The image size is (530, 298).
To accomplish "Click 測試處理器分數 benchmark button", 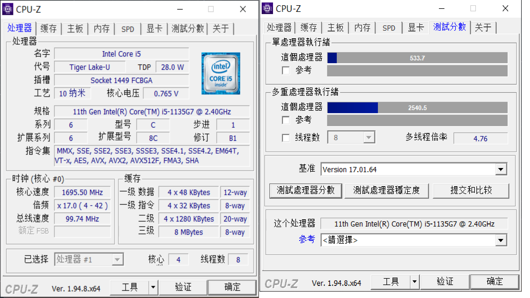I will 306,190.
